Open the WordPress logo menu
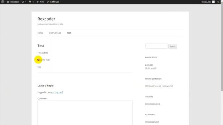 (3, 2)
